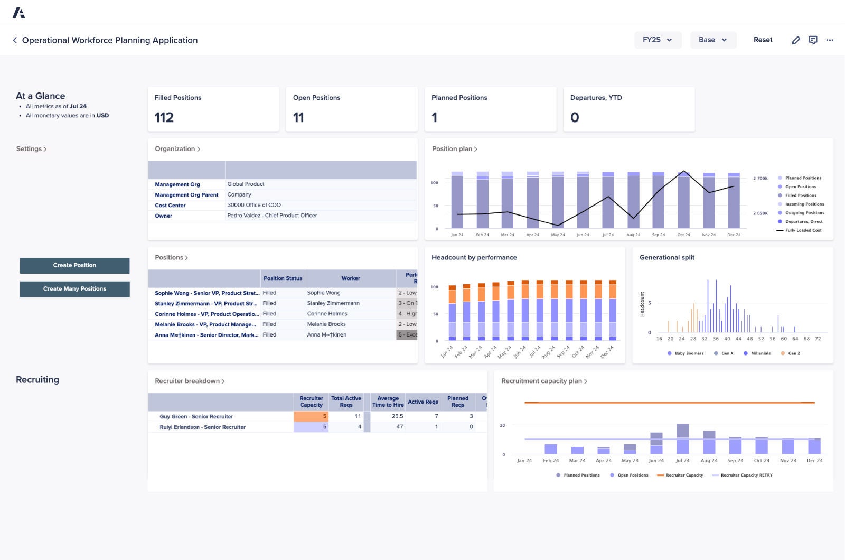Click Create Many Positions

click(74, 289)
